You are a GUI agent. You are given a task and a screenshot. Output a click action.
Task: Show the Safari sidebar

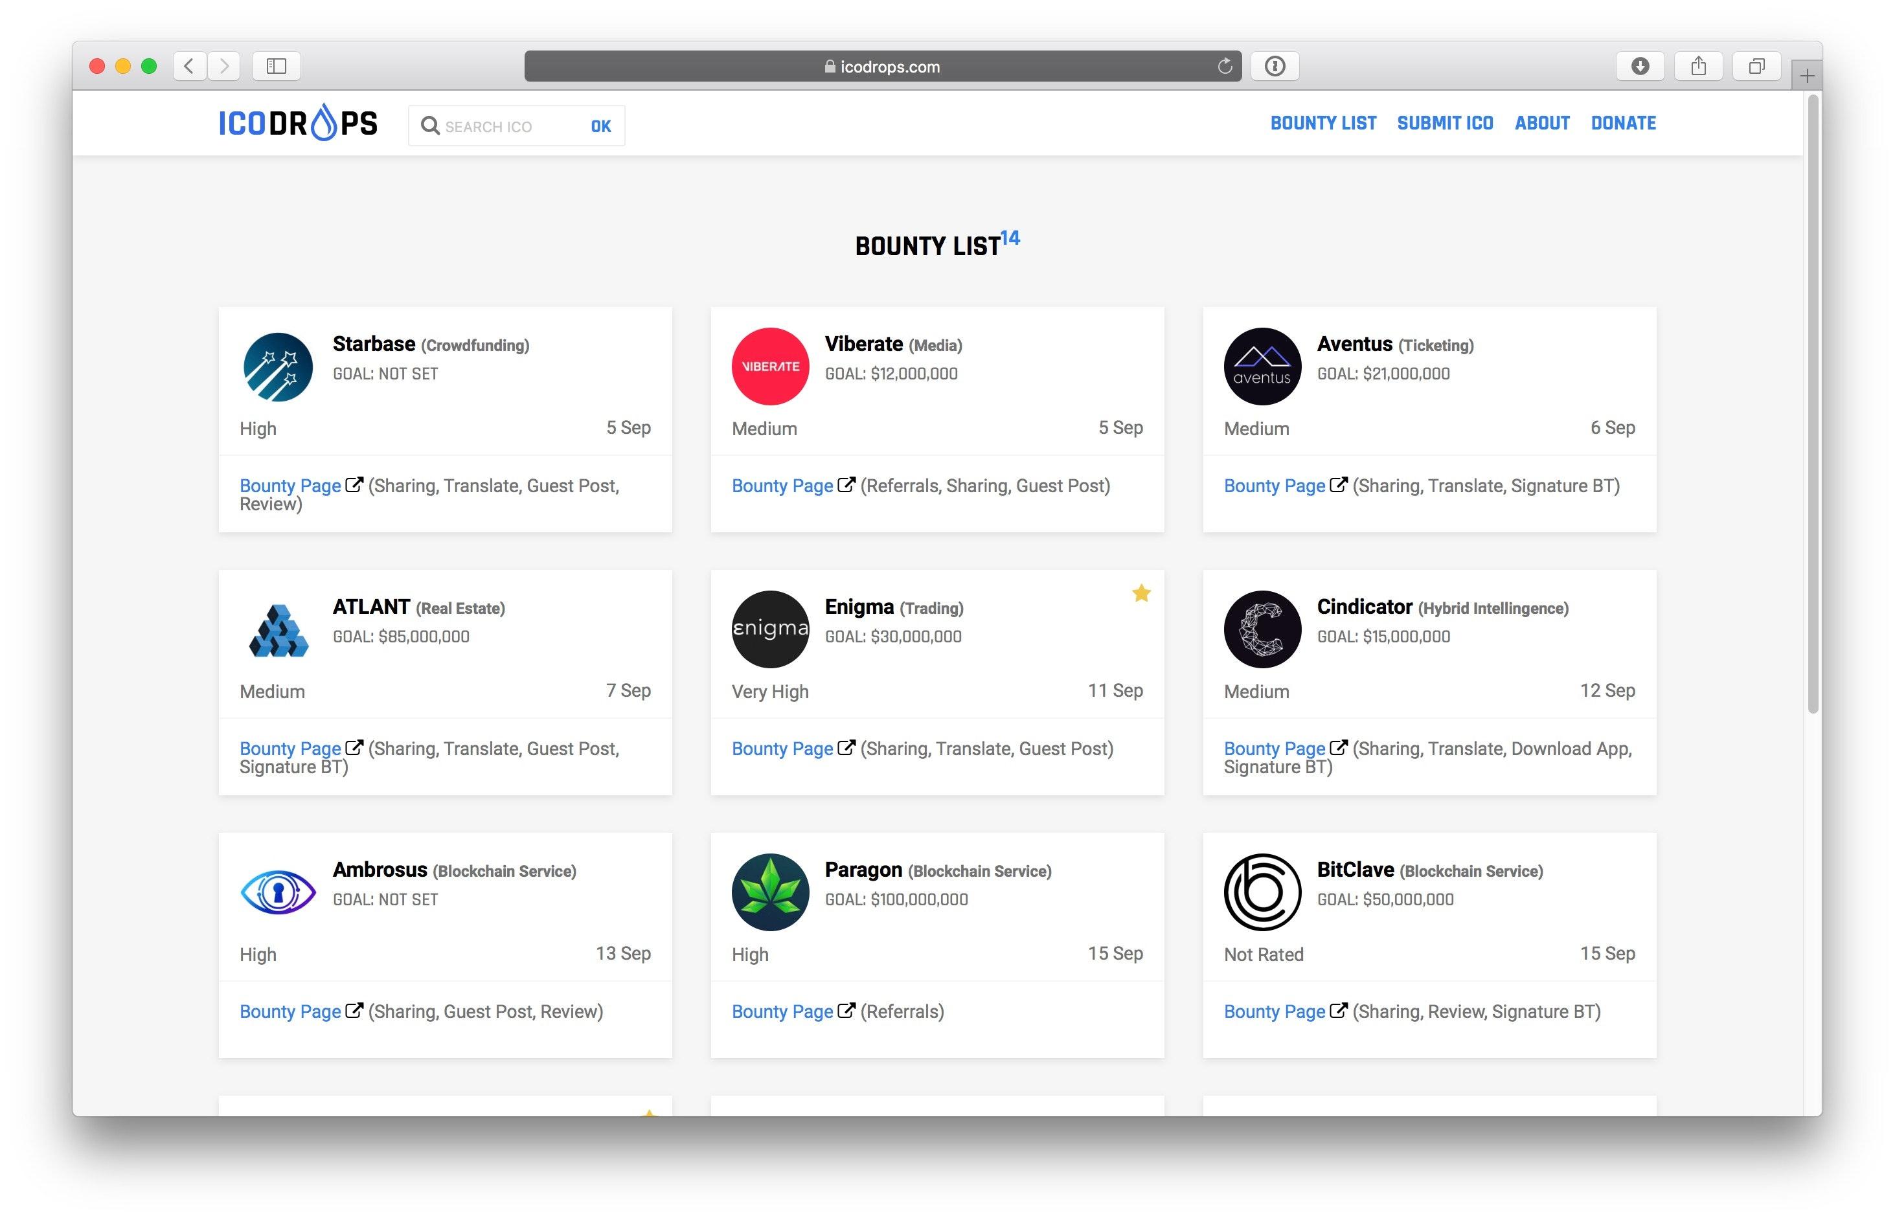[x=277, y=66]
